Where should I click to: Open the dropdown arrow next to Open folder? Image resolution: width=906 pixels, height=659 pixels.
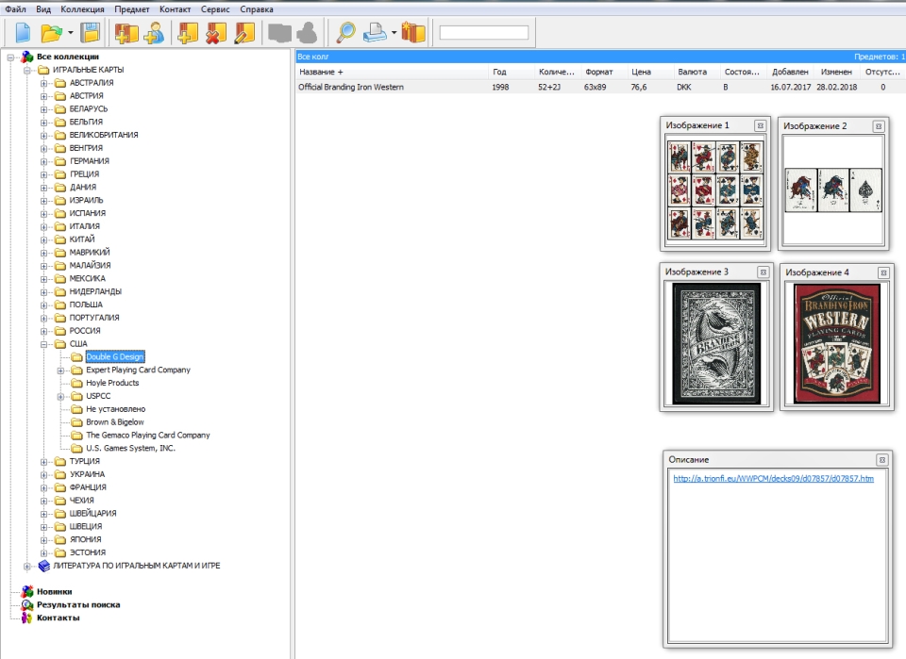[x=71, y=33]
